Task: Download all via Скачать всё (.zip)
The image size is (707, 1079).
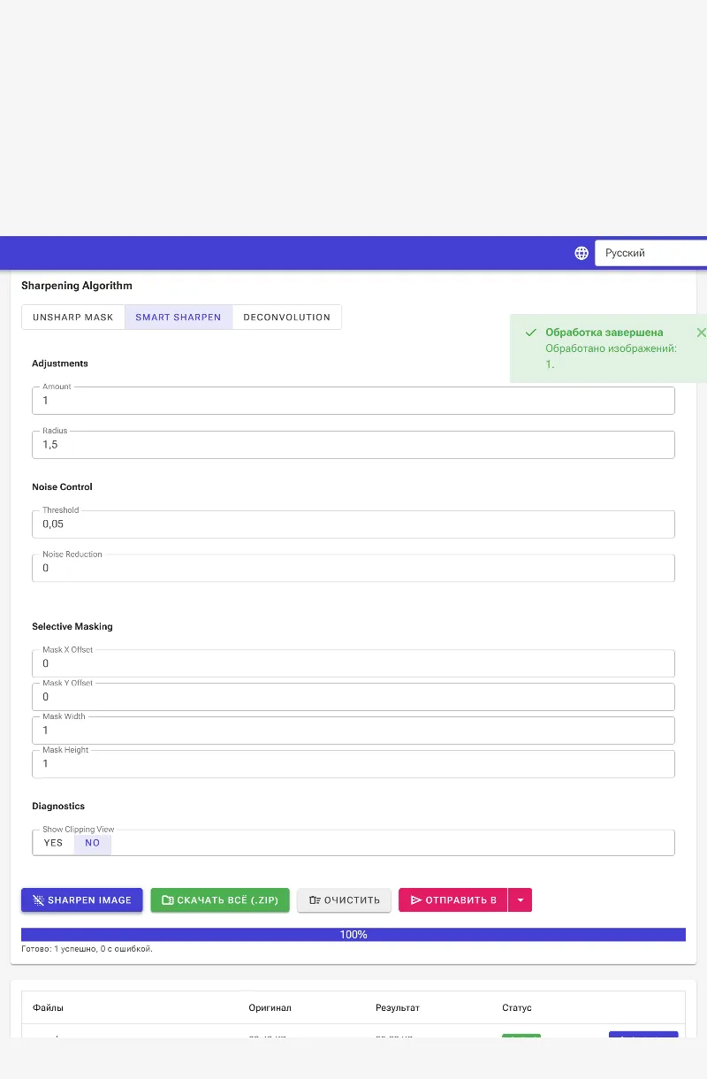Action: point(220,900)
